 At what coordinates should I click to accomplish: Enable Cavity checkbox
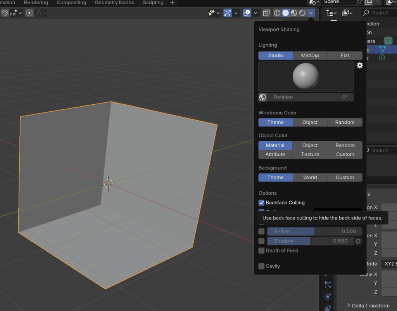pyautogui.click(x=262, y=266)
